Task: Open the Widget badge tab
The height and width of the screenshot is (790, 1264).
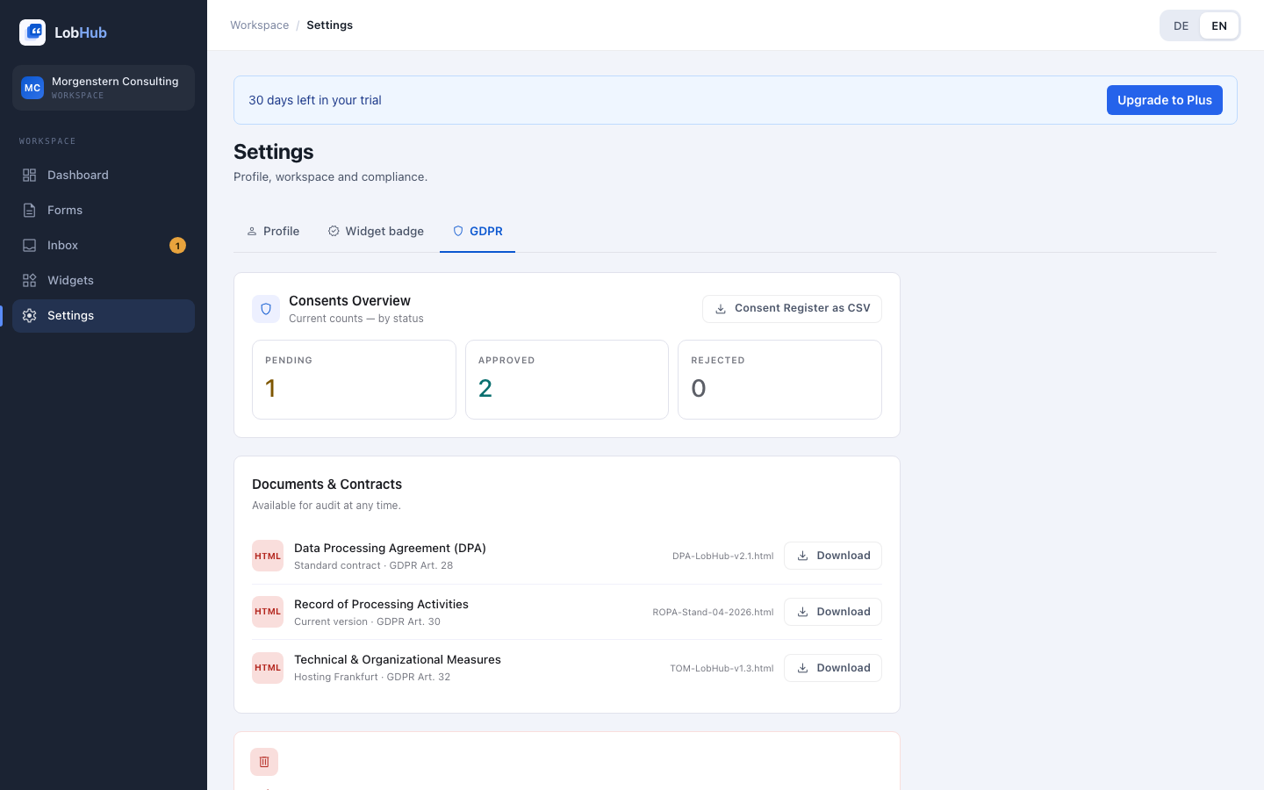Action: [x=376, y=232]
